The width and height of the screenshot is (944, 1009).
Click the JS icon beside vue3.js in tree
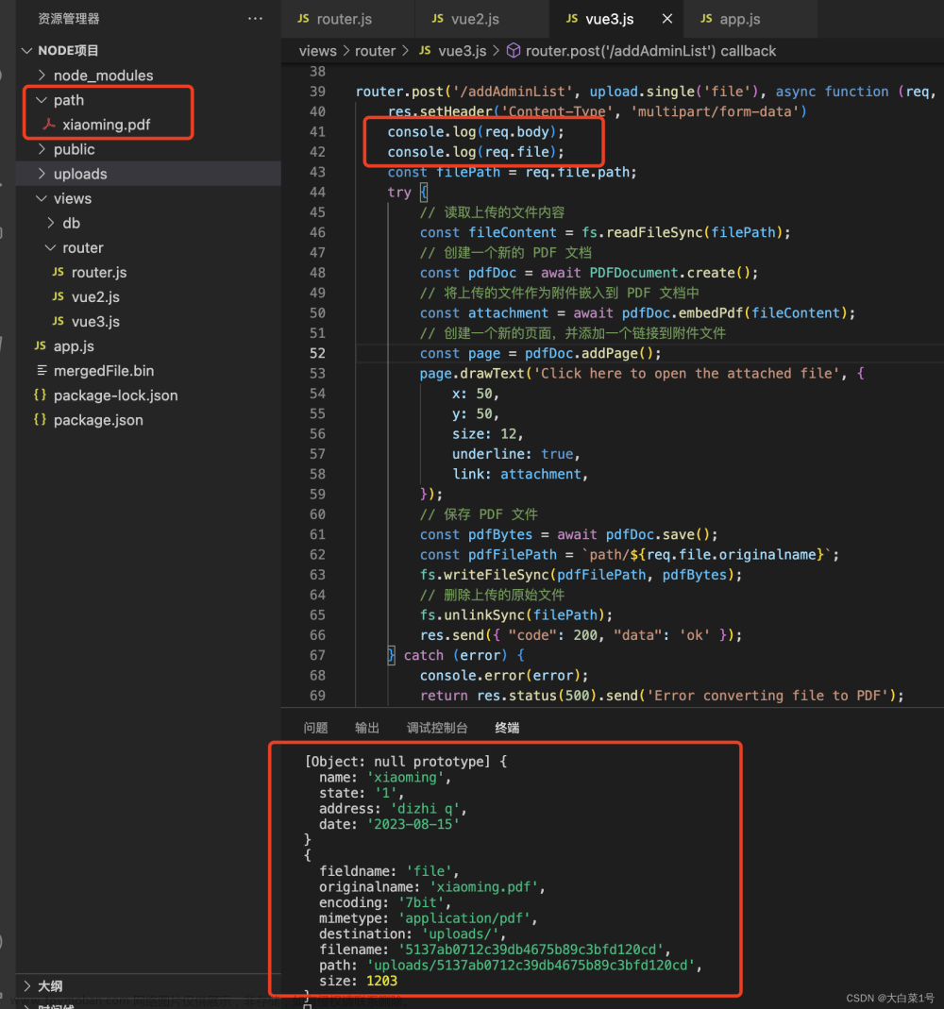coord(58,321)
